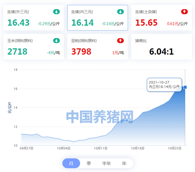Open the 生猪(土杂猪) card title
195x172 pixels.
click(146, 12)
